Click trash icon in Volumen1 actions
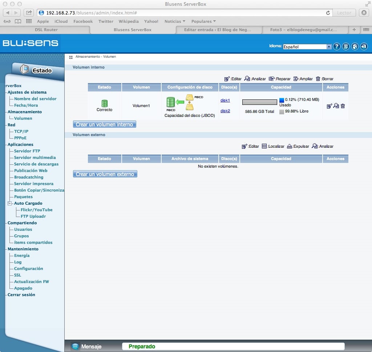 click(343, 106)
